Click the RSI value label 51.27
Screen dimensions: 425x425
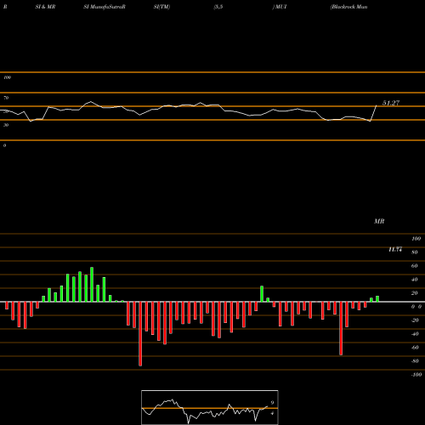[391, 103]
